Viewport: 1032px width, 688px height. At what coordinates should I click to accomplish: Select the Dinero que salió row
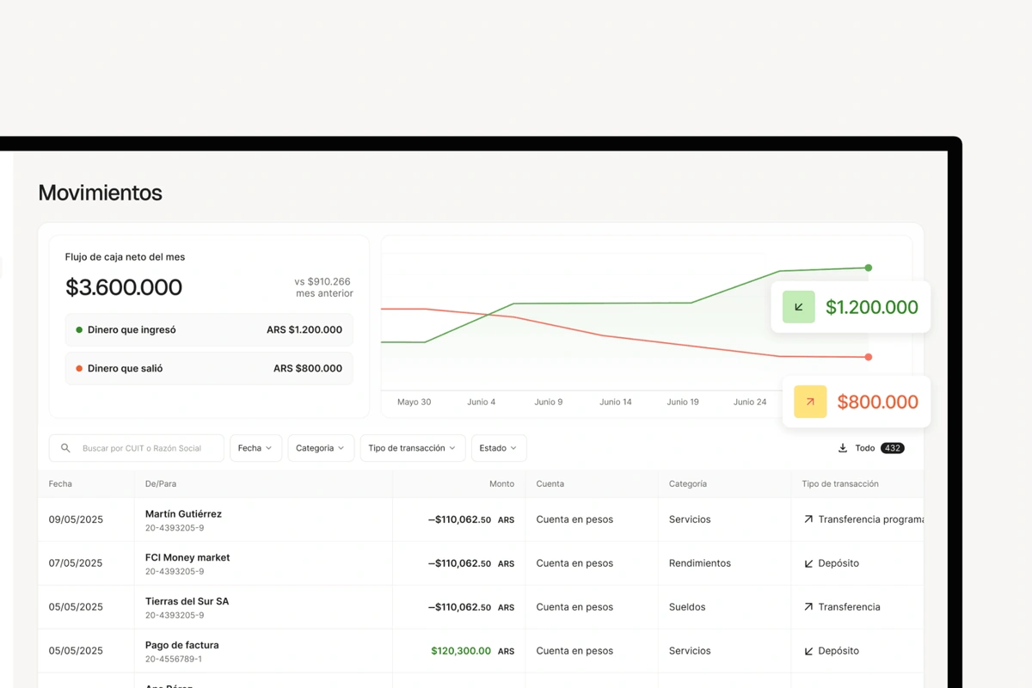(209, 369)
